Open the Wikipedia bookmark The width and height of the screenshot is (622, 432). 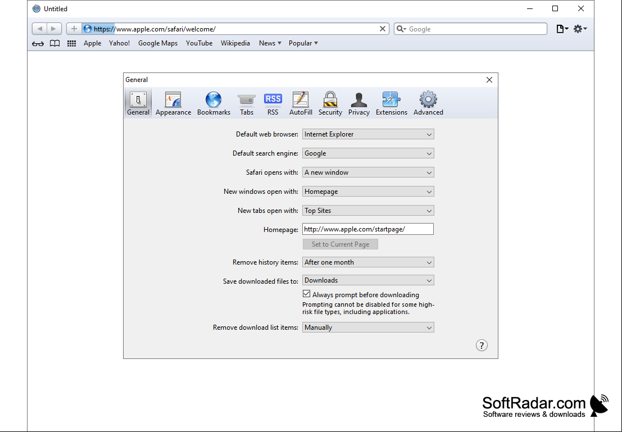click(x=235, y=43)
